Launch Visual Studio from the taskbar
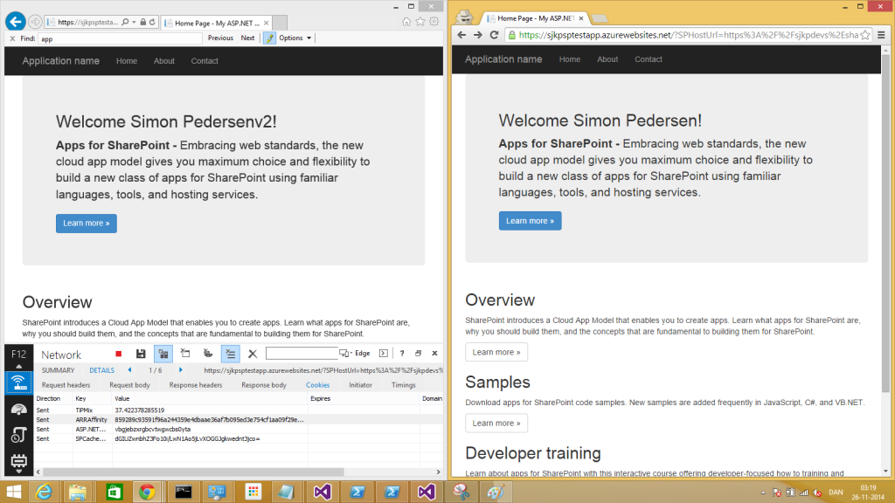Screen dimensions: 895x503 322,491
